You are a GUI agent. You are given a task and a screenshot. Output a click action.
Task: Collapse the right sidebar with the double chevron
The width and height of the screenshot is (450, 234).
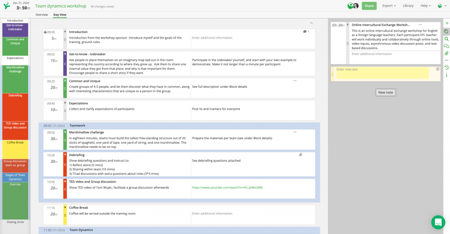[446, 23]
